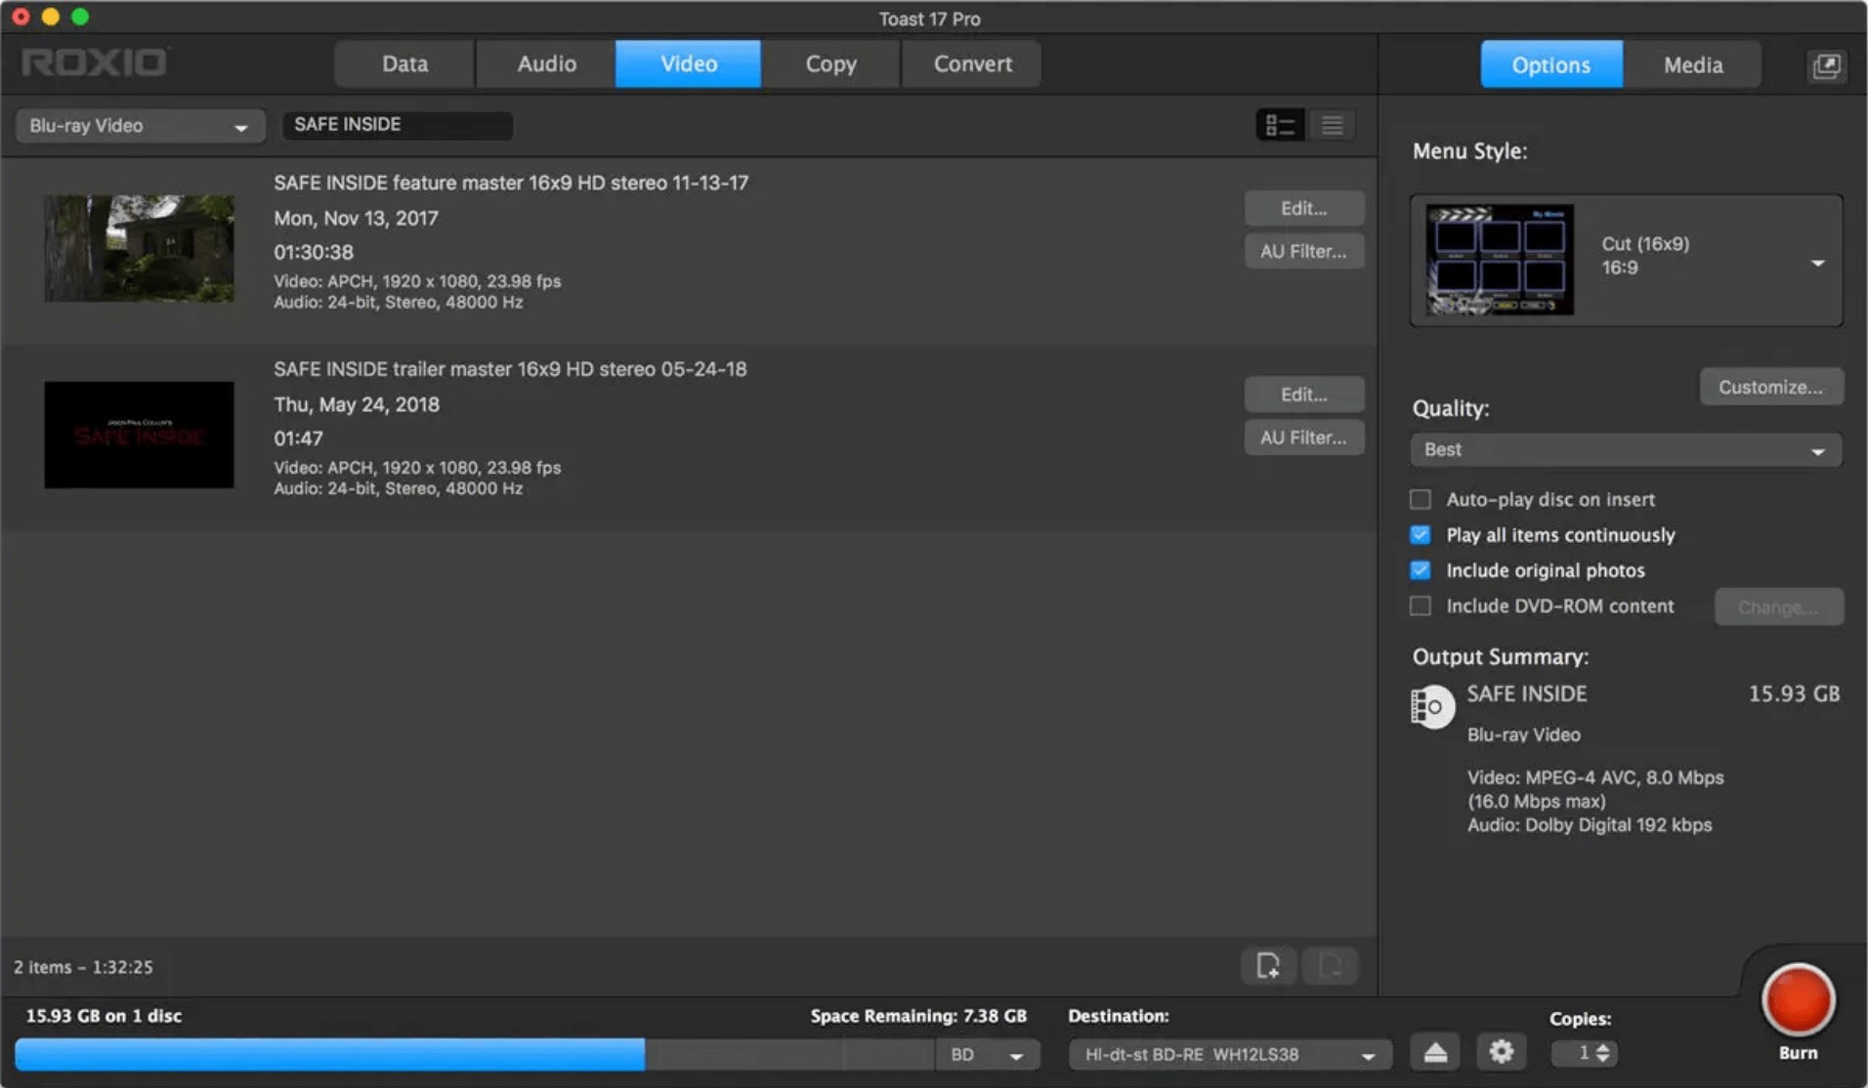The height and width of the screenshot is (1088, 1868).
Task: Adjust the Copies stepper
Action: [x=1602, y=1053]
